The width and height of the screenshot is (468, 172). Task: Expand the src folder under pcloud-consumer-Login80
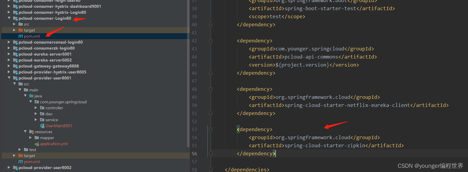[x=14, y=24]
